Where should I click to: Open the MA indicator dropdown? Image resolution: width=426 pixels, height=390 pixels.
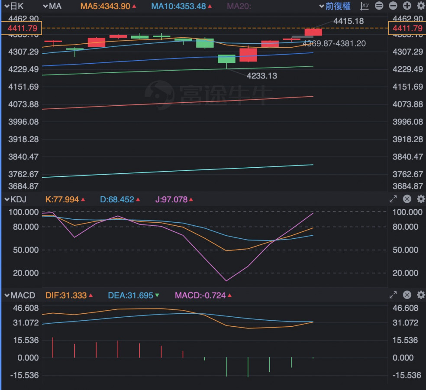[52, 6]
